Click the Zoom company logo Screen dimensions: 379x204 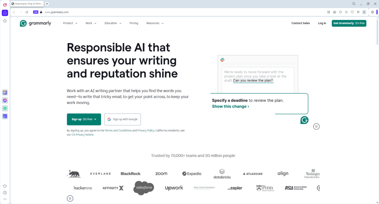(x=161, y=174)
